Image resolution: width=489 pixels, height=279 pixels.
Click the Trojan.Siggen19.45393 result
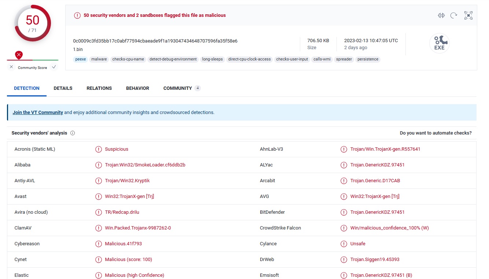point(375,260)
